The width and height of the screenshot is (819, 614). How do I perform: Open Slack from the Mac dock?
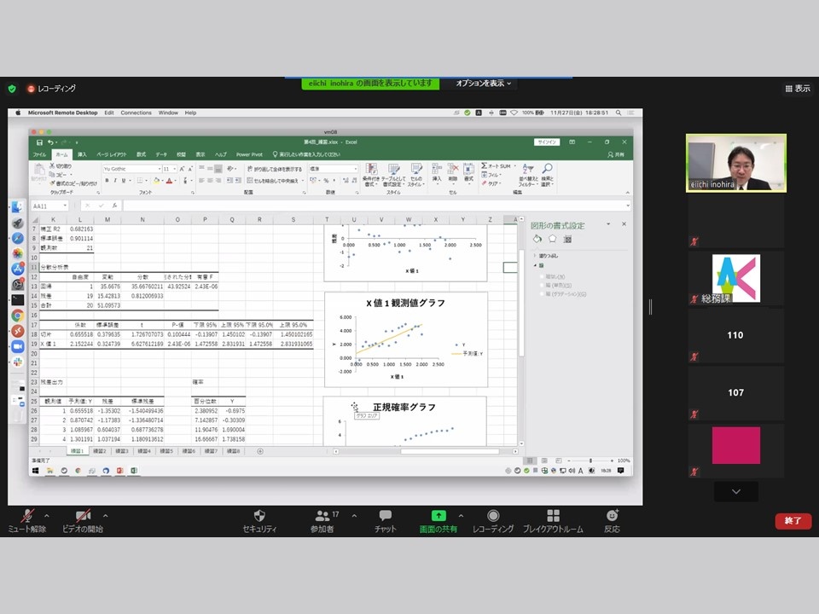[x=17, y=362]
